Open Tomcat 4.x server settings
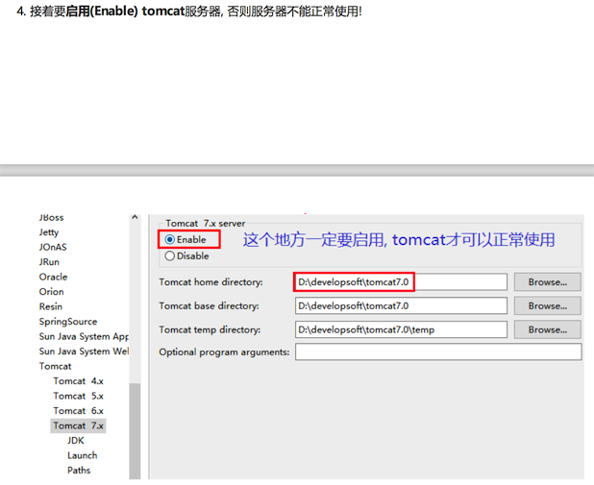Screen dimensions: 594x485 [x=79, y=381]
